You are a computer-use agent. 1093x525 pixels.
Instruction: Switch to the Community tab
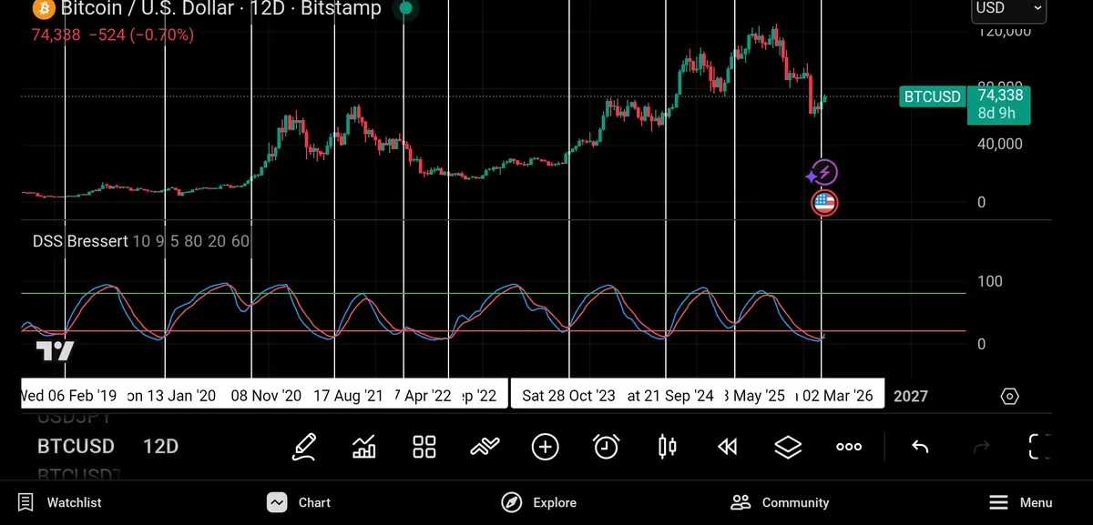point(780,502)
